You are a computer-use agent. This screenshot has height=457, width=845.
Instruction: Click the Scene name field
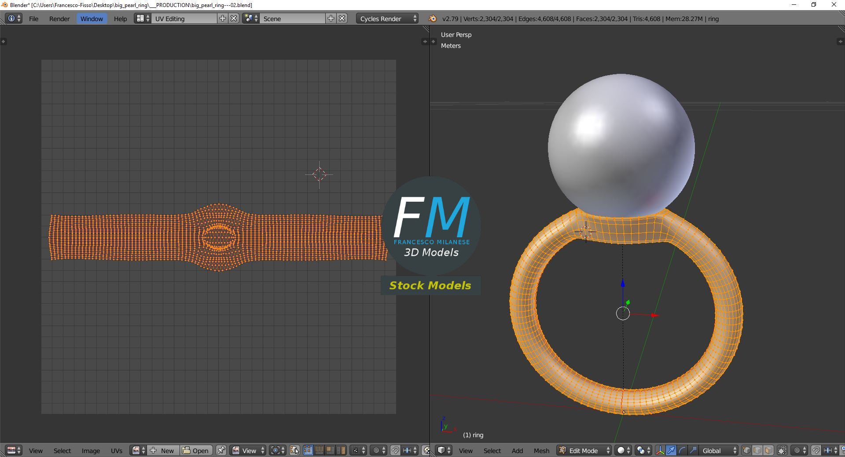pyautogui.click(x=293, y=18)
